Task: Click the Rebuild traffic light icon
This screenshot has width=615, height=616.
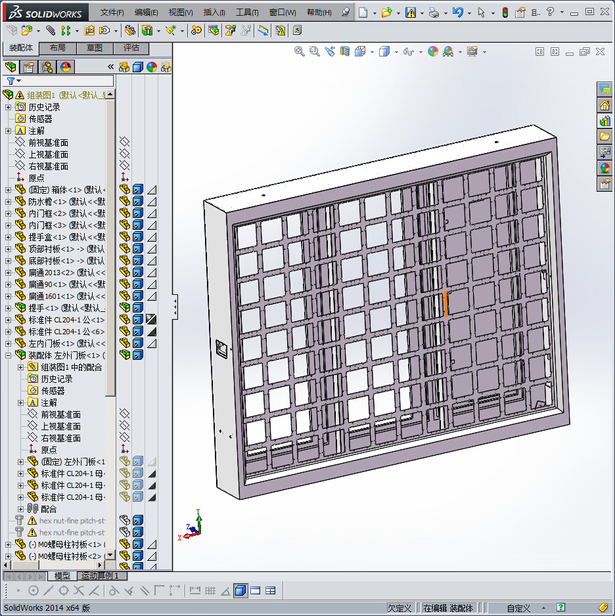Action: (505, 12)
